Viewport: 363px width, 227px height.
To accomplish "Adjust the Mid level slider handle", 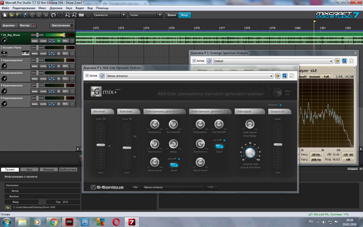I will point(101,145).
